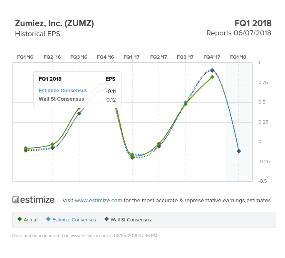The width and height of the screenshot is (285, 258).
Task: Click the -0.25 y-axis value
Action: pos(264,161)
